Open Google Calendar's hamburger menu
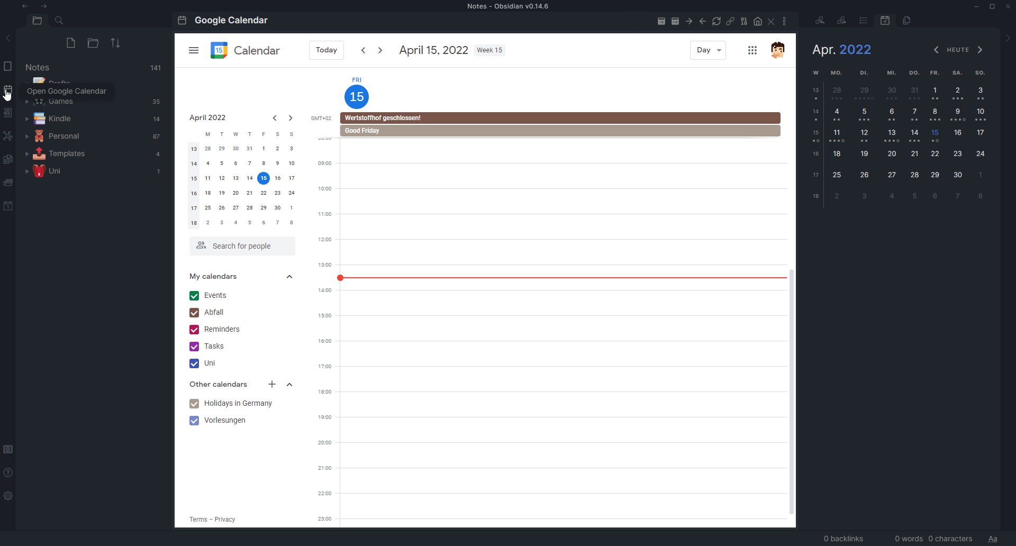Screen dimensions: 1016x546 pos(193,50)
